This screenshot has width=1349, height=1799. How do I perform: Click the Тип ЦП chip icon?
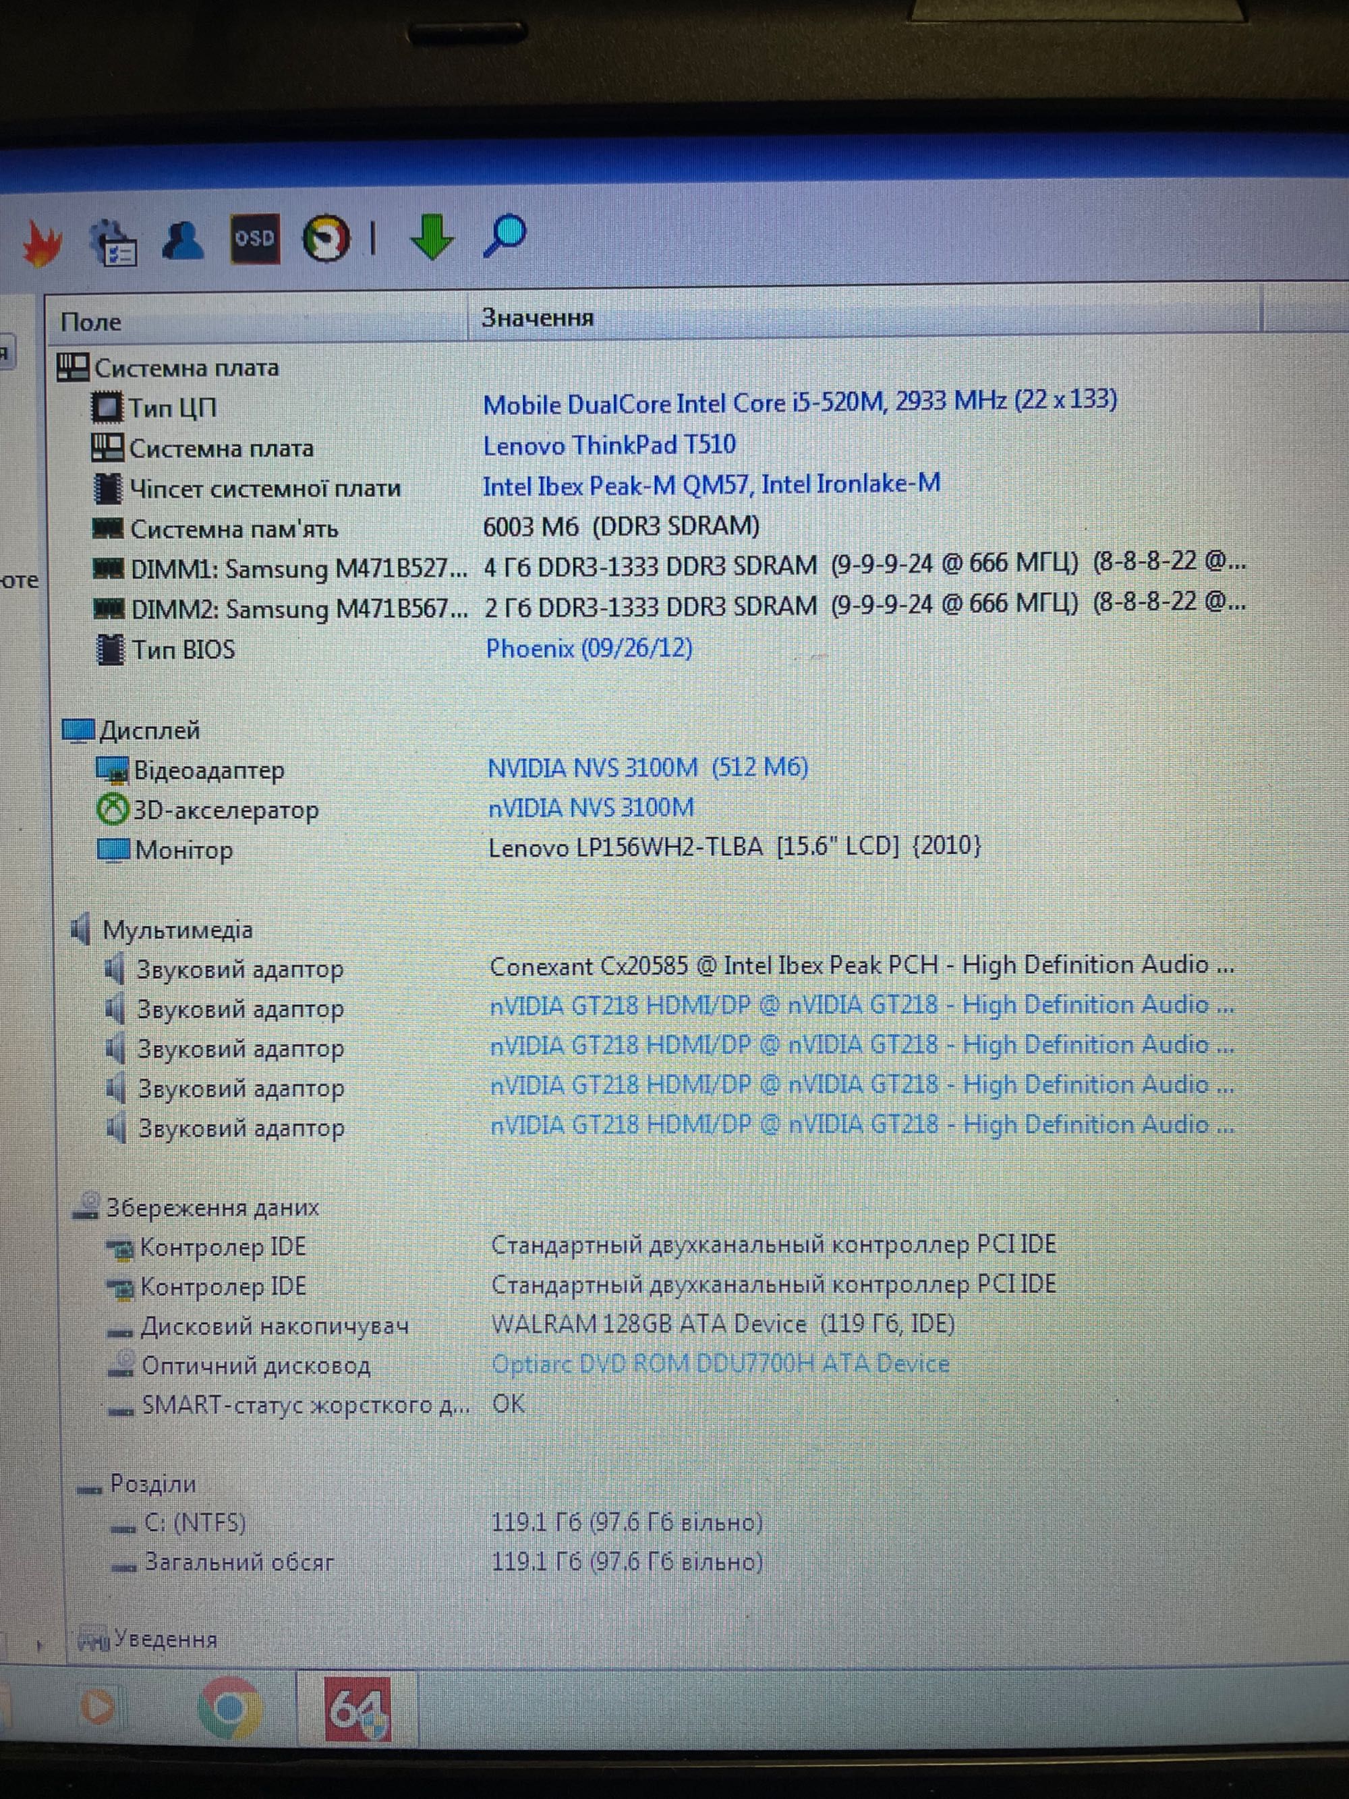point(107,407)
